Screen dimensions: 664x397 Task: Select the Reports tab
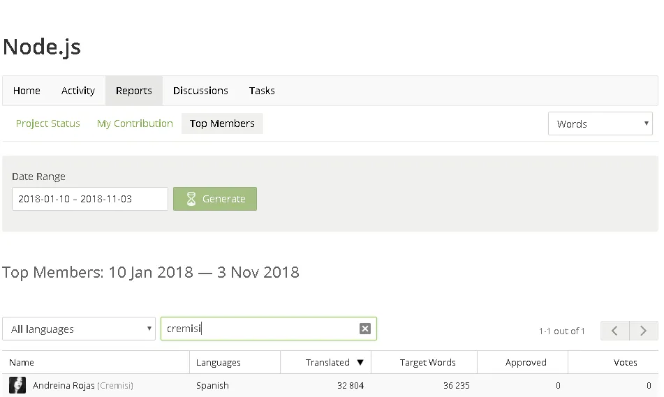tap(134, 91)
